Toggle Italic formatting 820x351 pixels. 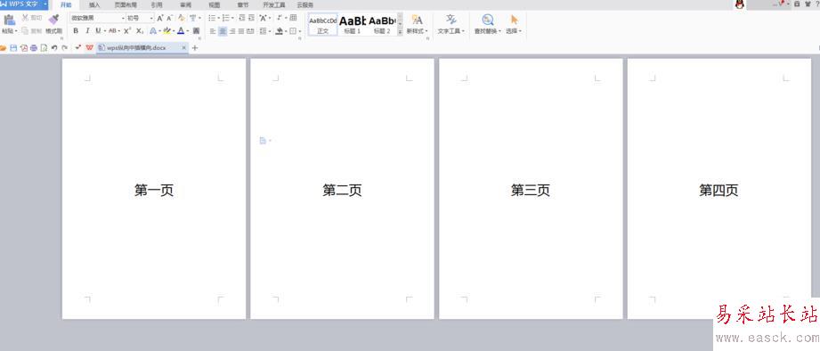(x=88, y=31)
